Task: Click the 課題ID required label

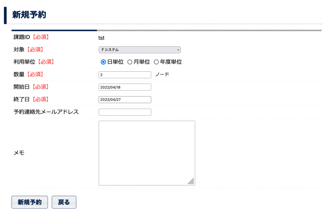Action: 31,37
